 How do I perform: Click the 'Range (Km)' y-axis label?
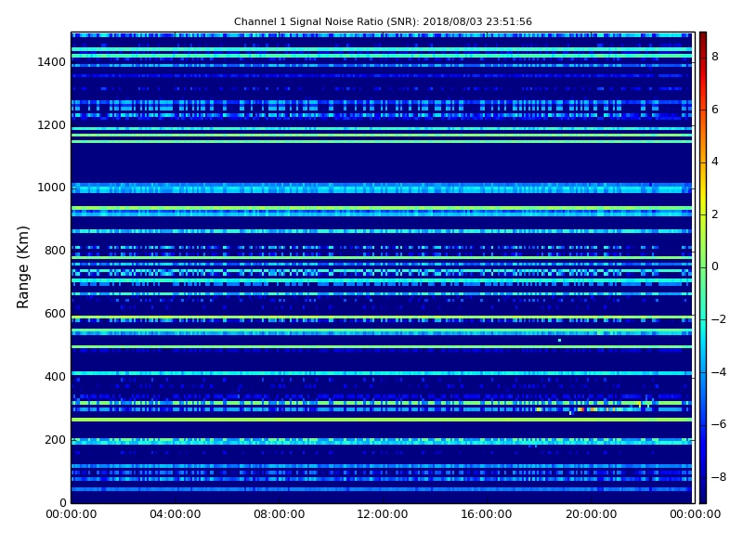22,267
